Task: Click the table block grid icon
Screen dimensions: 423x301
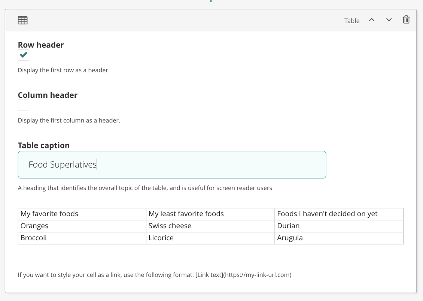Action: point(23,20)
